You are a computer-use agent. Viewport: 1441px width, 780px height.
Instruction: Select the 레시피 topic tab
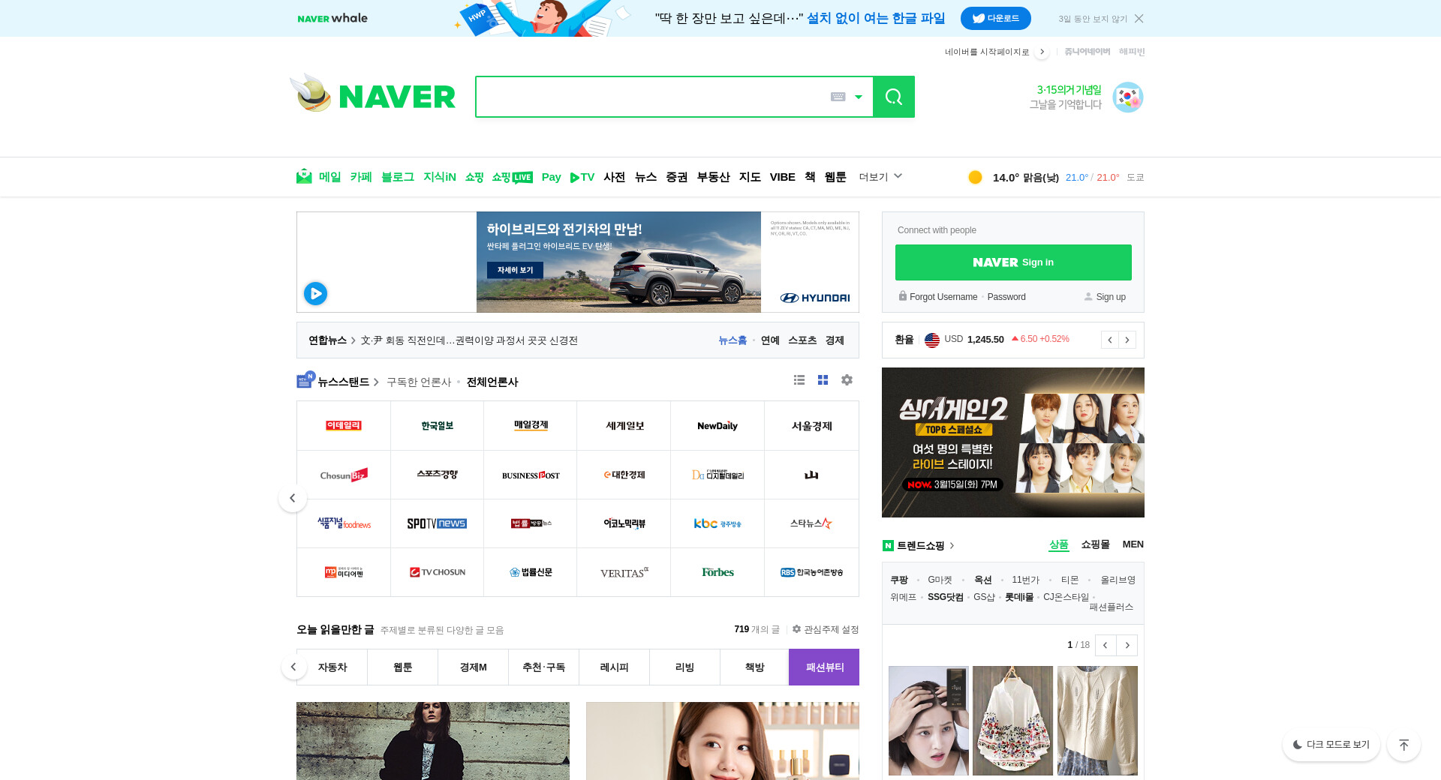[614, 667]
